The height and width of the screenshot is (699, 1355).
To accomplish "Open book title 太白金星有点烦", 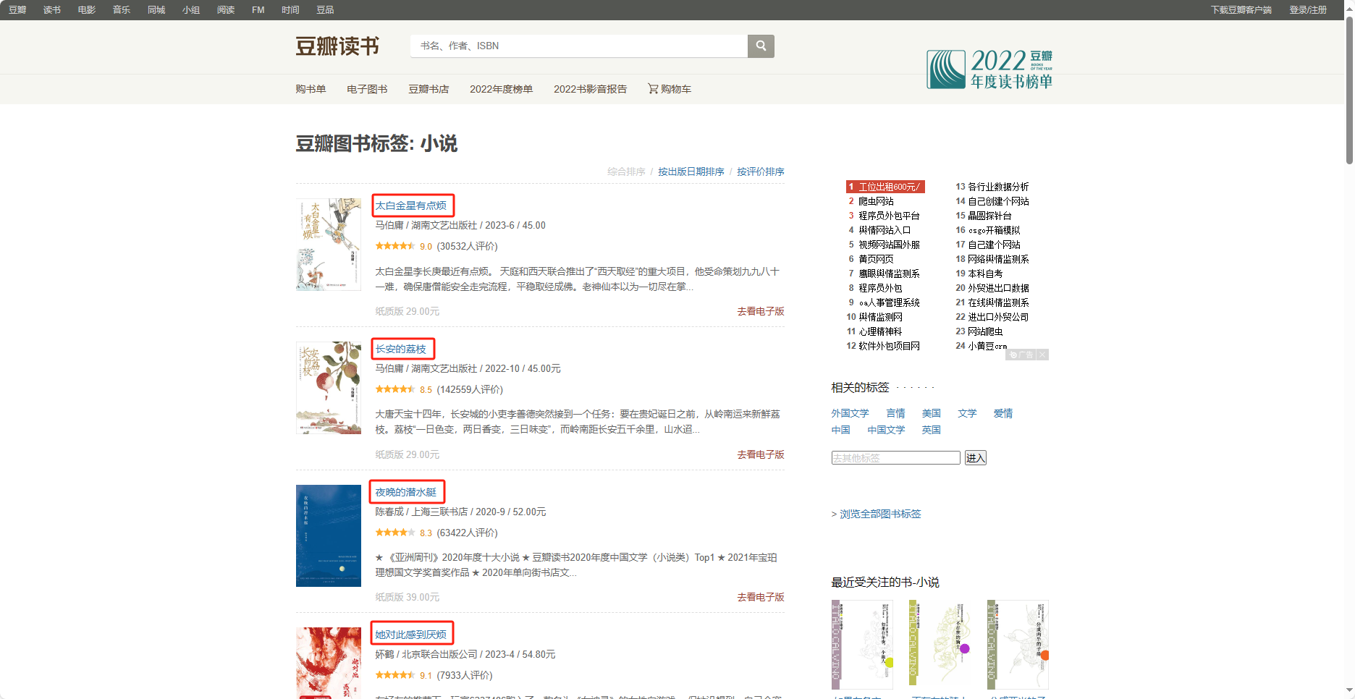I will click(x=411, y=206).
